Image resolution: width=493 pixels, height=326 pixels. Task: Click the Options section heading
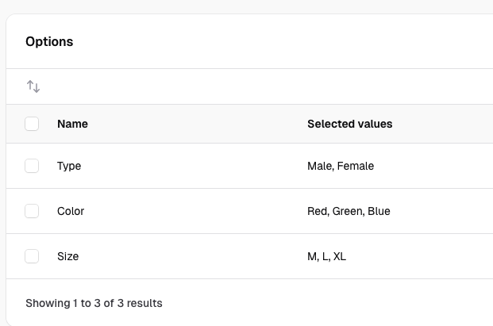(49, 42)
